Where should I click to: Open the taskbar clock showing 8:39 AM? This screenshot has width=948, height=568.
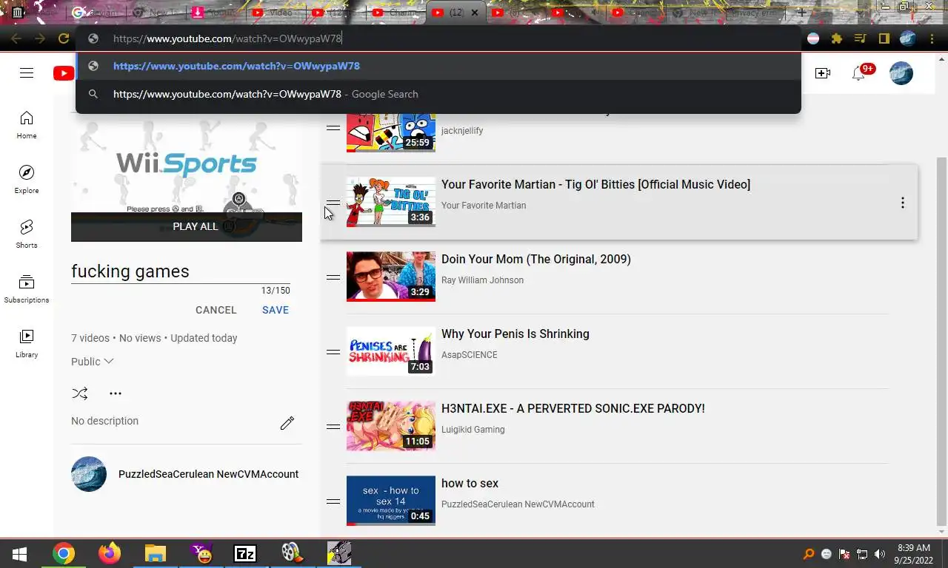(913, 554)
